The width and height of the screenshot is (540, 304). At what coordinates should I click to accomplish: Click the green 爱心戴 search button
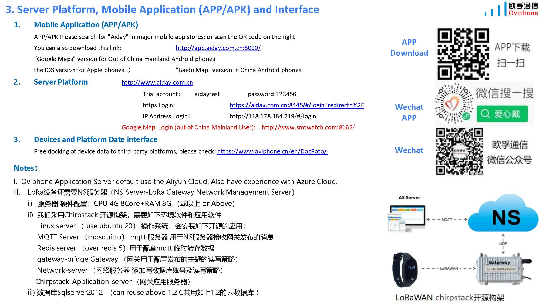502,114
